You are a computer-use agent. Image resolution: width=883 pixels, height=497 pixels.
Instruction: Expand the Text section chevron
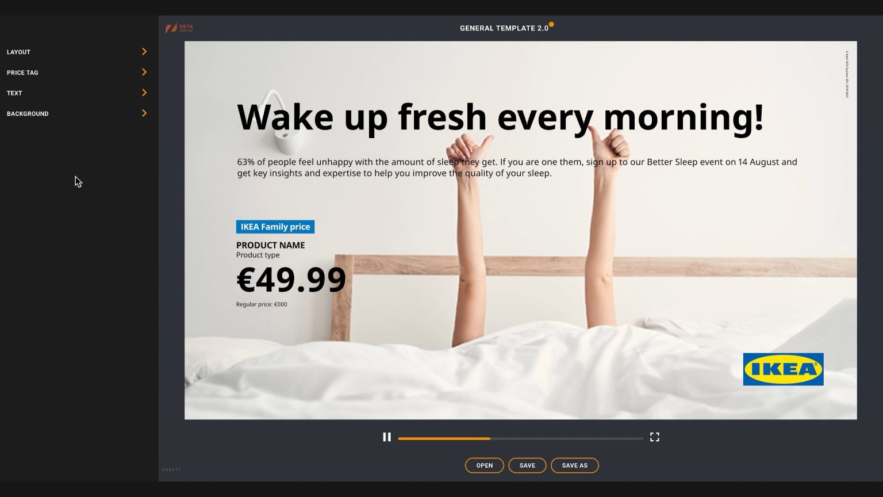tap(144, 93)
